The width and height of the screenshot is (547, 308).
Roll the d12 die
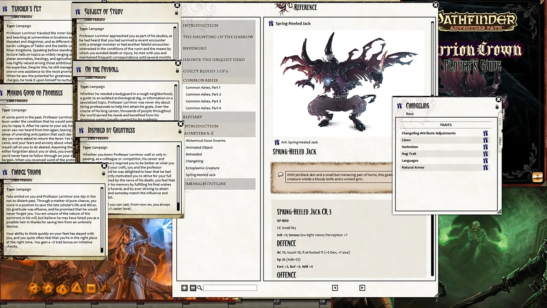48,288
